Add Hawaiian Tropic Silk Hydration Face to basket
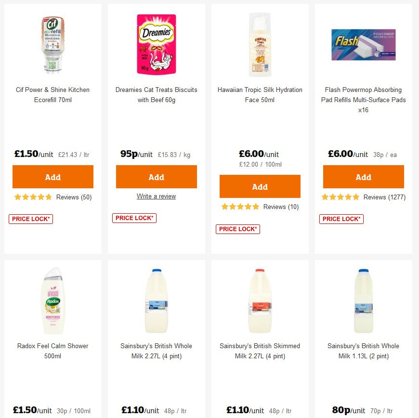This screenshot has width=419, height=418. tap(260, 186)
